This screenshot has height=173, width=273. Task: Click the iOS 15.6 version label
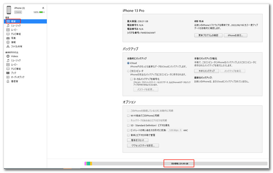tap(199, 21)
